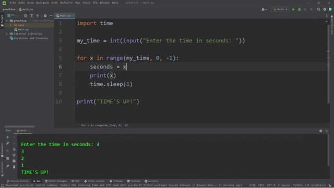Open the Terminal tool window
This screenshot has width=334, height=188.
[x=134, y=181]
